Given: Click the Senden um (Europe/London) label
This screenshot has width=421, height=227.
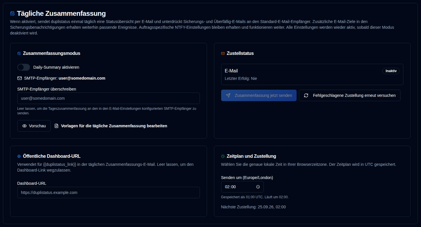Looking at the screenshot, I should tap(247, 178).
